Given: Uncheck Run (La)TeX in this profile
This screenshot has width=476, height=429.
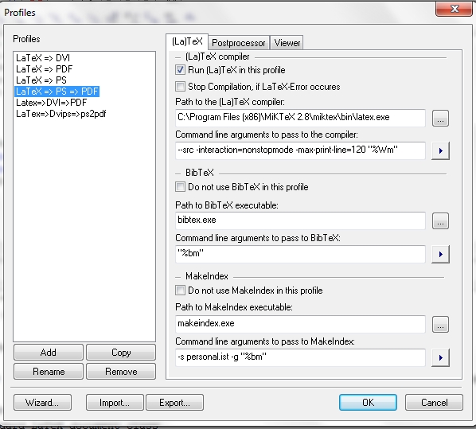Looking at the screenshot, I should pyautogui.click(x=180, y=70).
